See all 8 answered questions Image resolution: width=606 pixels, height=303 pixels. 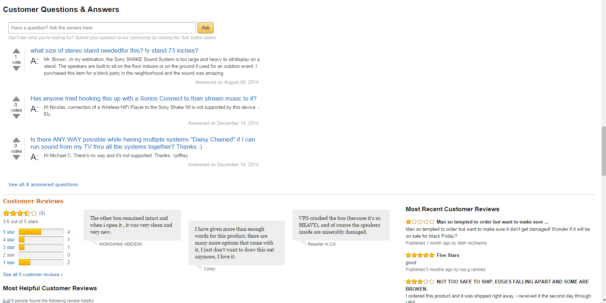(43, 184)
